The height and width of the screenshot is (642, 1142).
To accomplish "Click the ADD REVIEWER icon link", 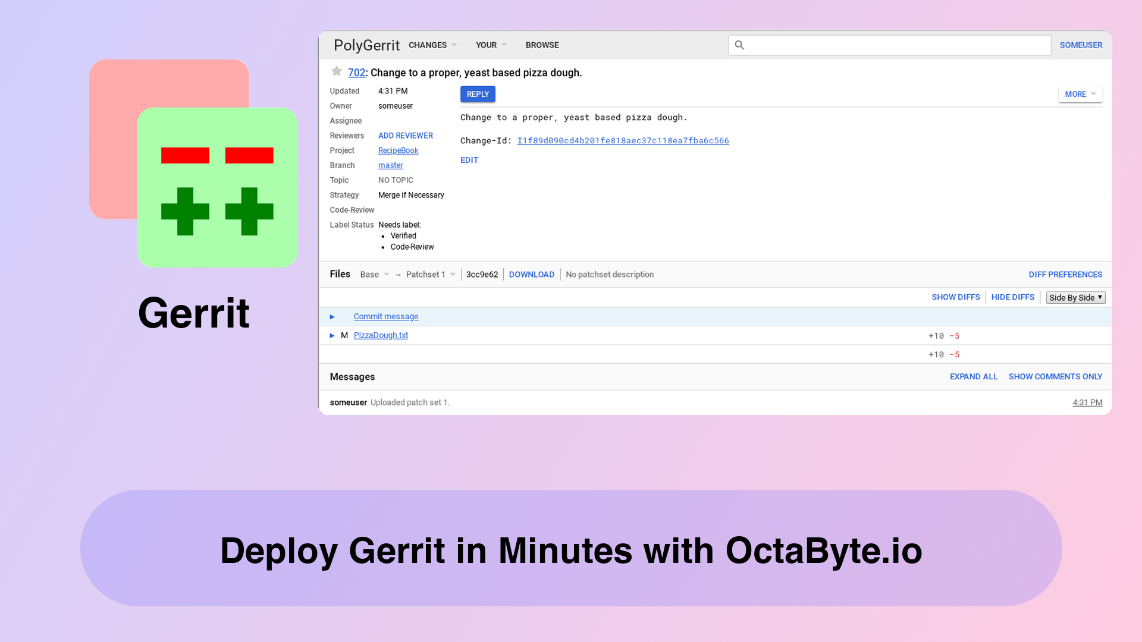I will [x=404, y=136].
